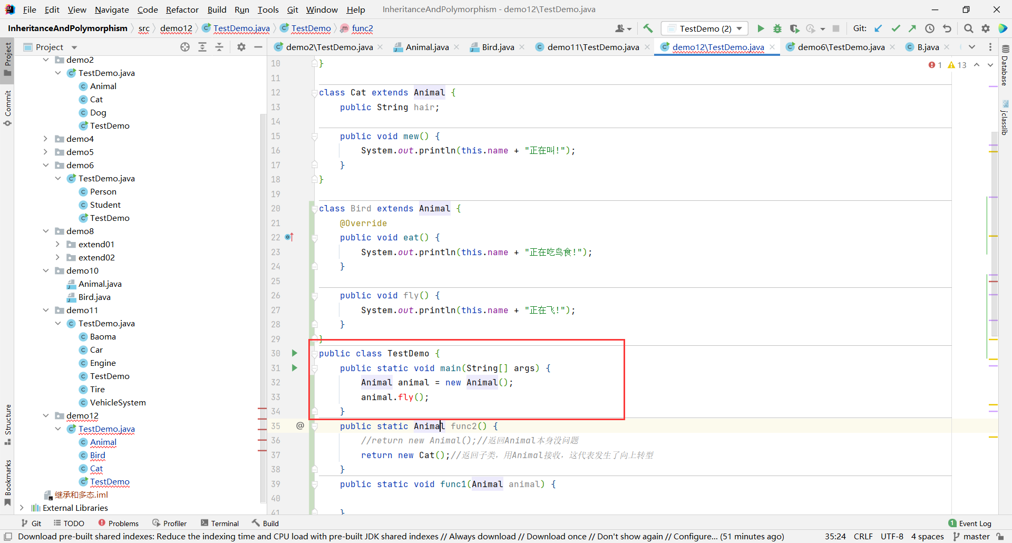Click the error count indicator
Image resolution: width=1012 pixels, height=543 pixels.
click(935, 65)
